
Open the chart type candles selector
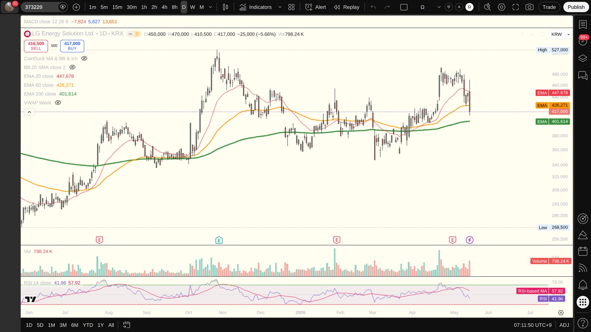[x=225, y=7]
